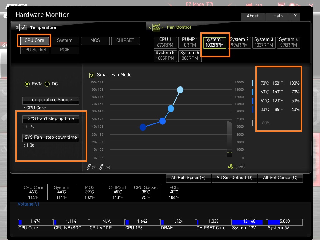The image size is (320, 240).
Task: Click the RPM fan icon
Action: [x=231, y=167]
